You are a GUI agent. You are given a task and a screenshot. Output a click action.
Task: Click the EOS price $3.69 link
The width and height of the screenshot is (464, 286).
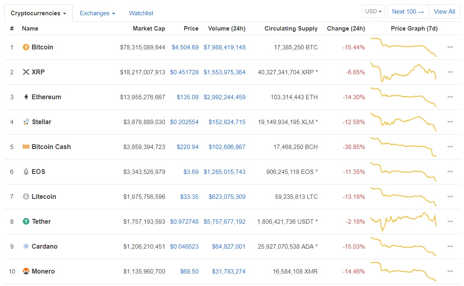point(191,172)
